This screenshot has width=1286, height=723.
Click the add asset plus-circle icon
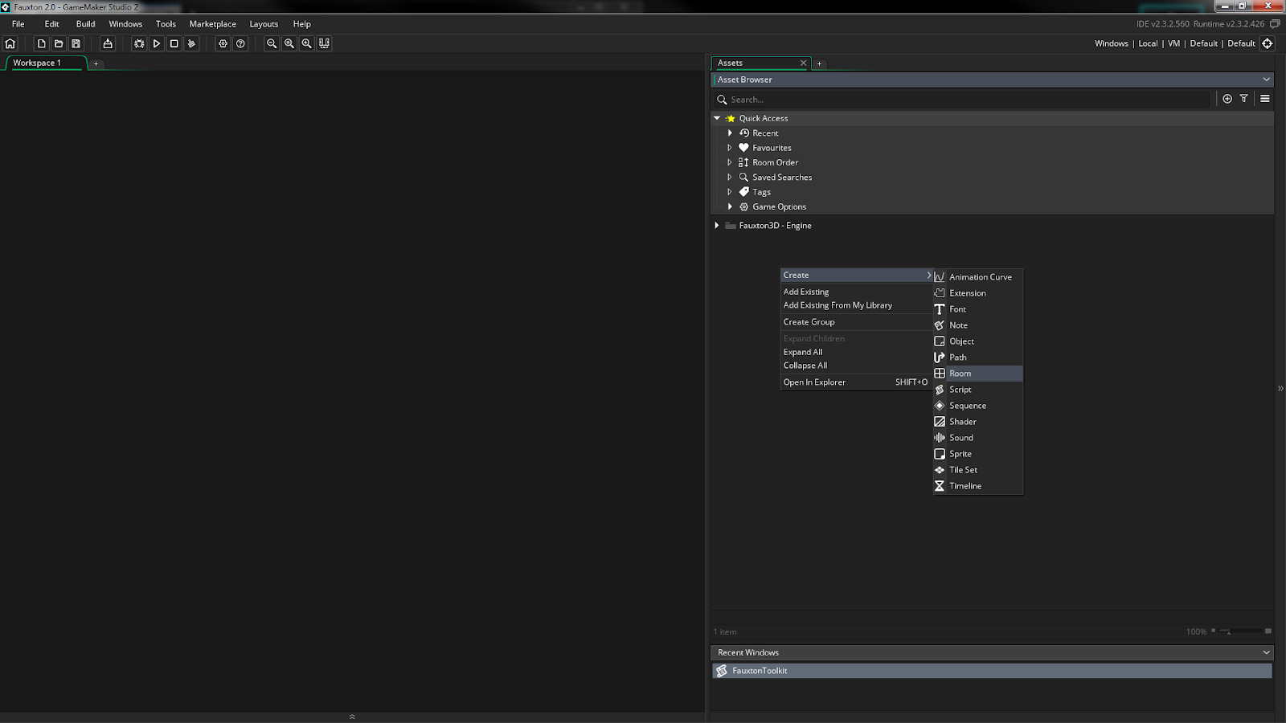1227,99
